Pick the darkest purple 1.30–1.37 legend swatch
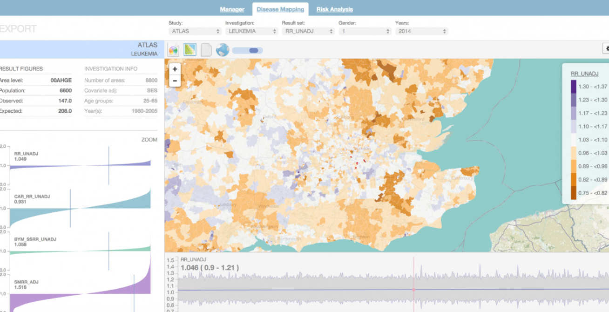609x312 pixels. 573,87
